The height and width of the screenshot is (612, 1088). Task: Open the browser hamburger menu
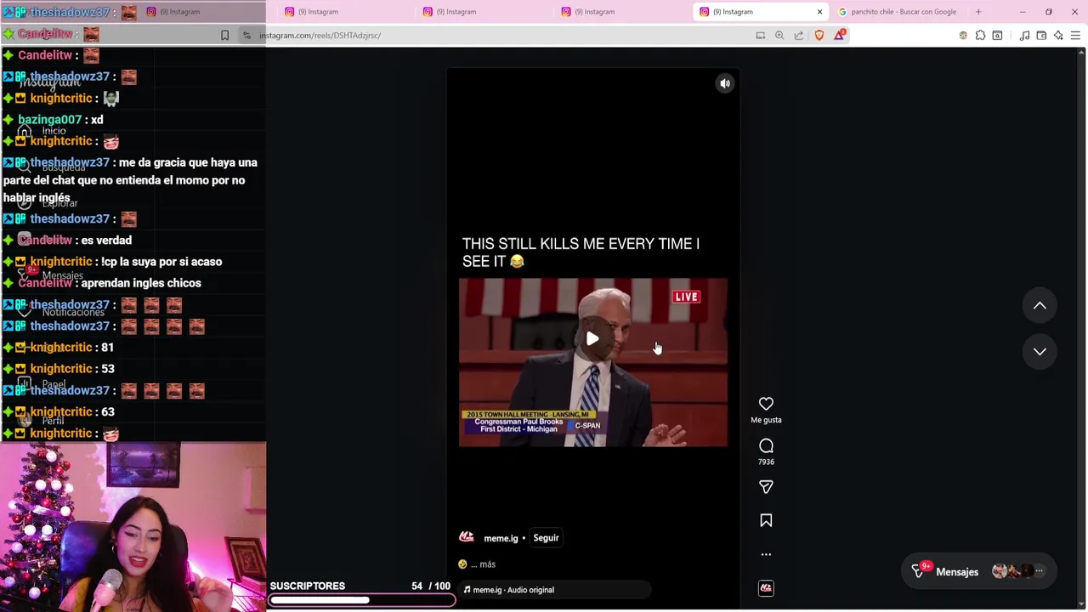tap(1075, 35)
